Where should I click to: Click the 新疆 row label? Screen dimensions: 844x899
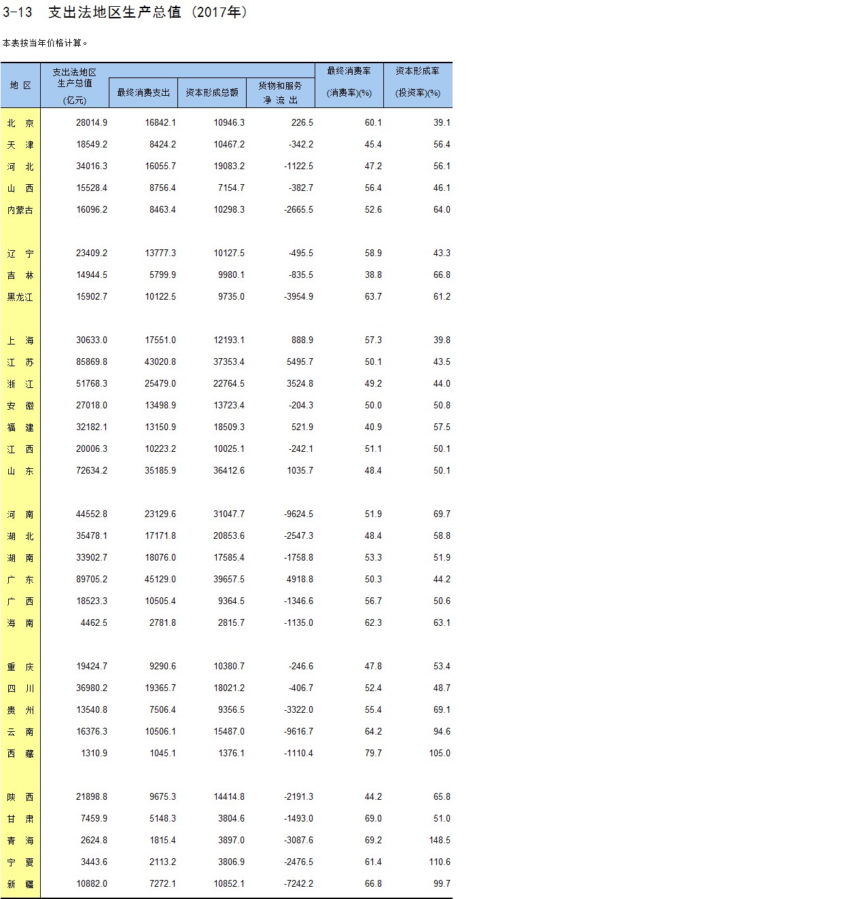point(20,884)
